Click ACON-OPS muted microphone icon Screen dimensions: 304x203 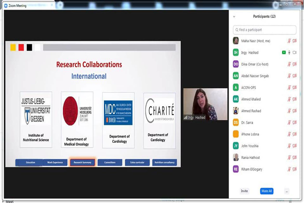pos(289,87)
